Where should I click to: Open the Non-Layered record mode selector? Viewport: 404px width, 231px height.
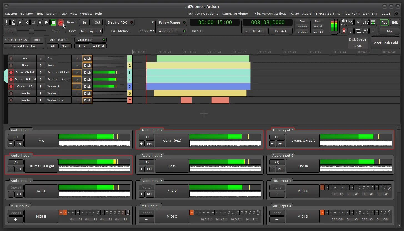91,31
